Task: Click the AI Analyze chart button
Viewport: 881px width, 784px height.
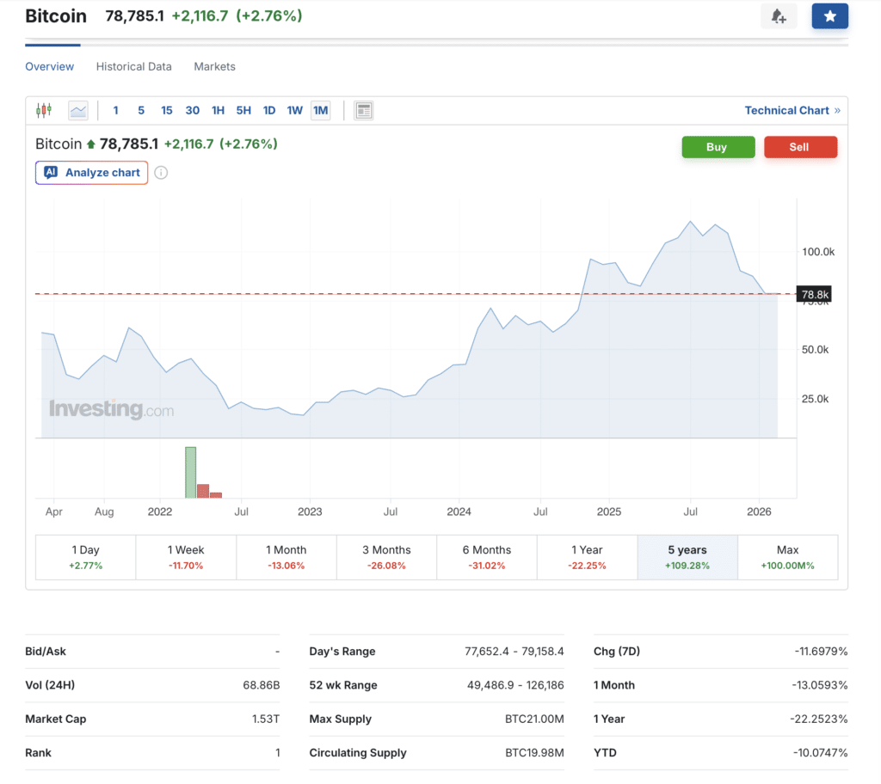Action: (91, 173)
